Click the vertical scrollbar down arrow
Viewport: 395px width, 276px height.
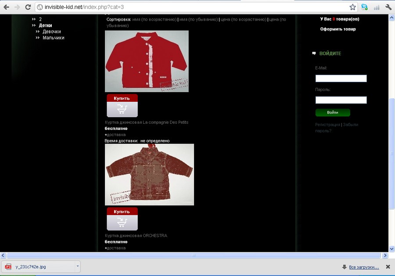[x=392, y=249]
